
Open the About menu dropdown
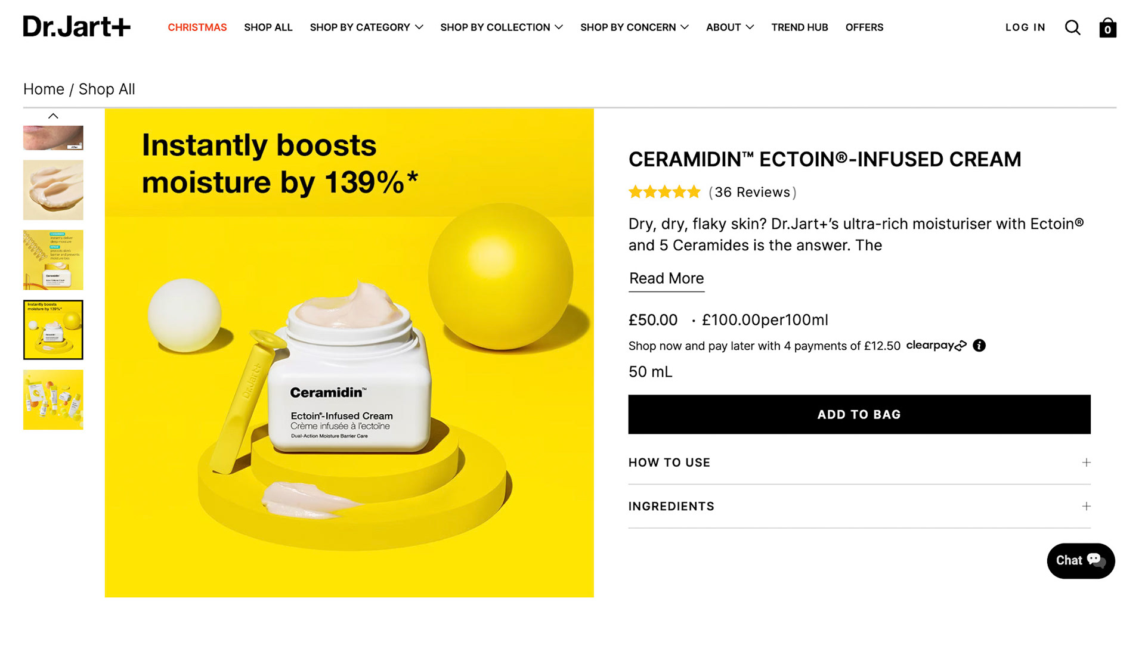pyautogui.click(x=730, y=27)
